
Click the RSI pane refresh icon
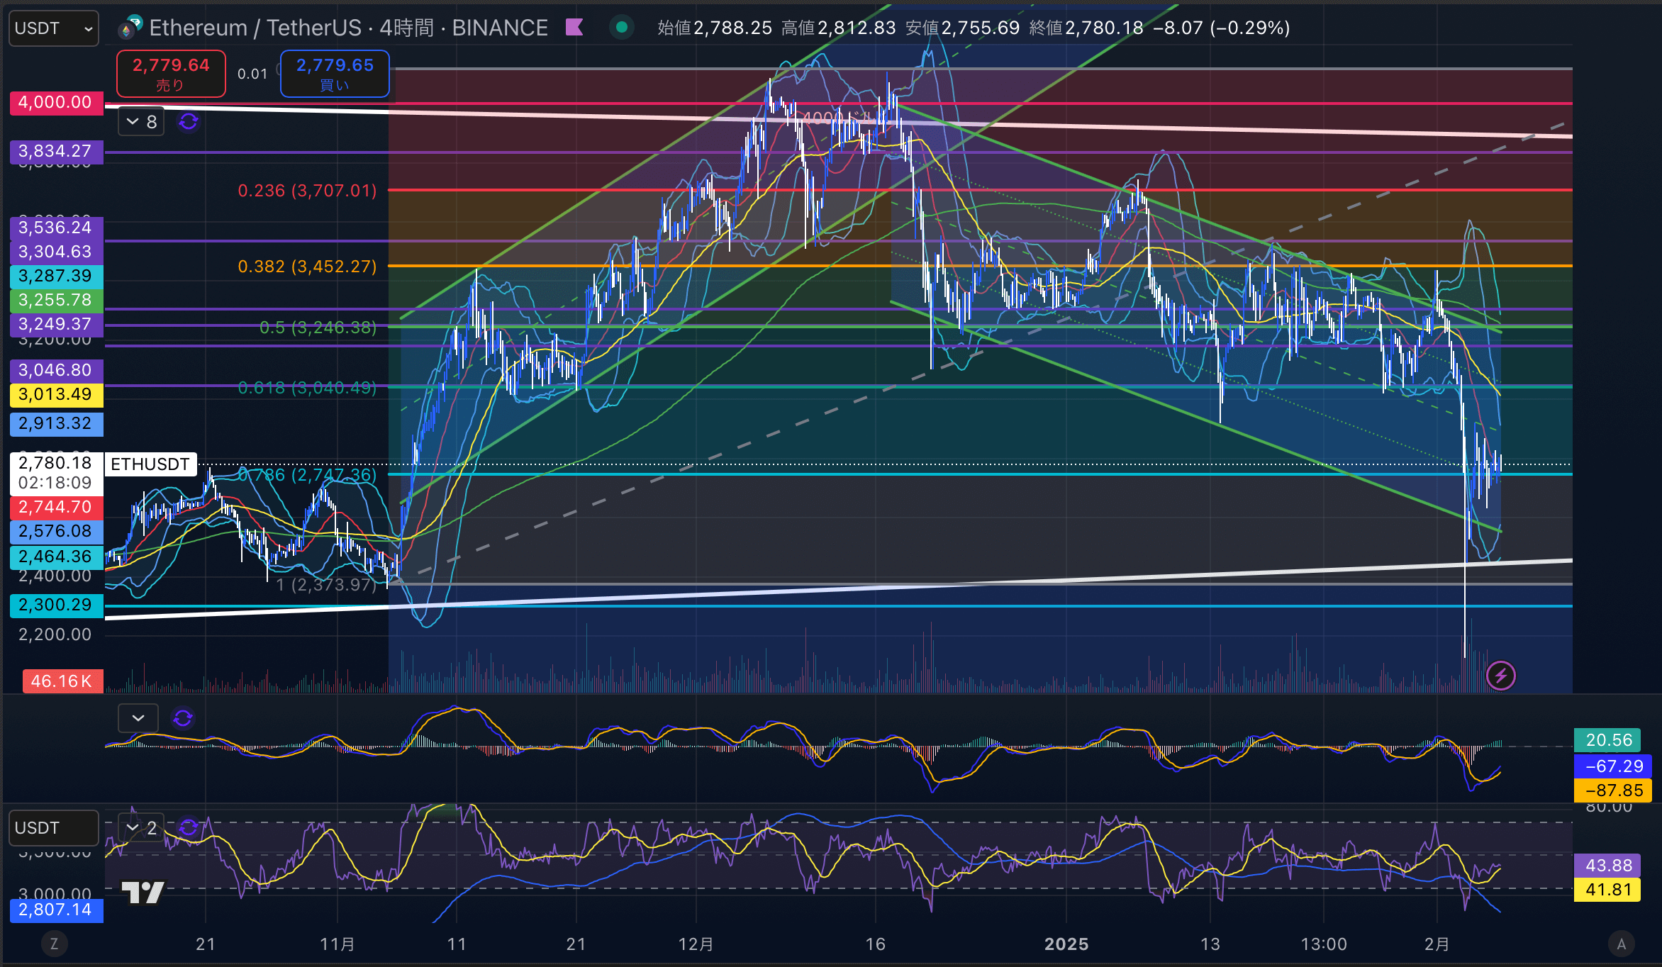tap(189, 828)
